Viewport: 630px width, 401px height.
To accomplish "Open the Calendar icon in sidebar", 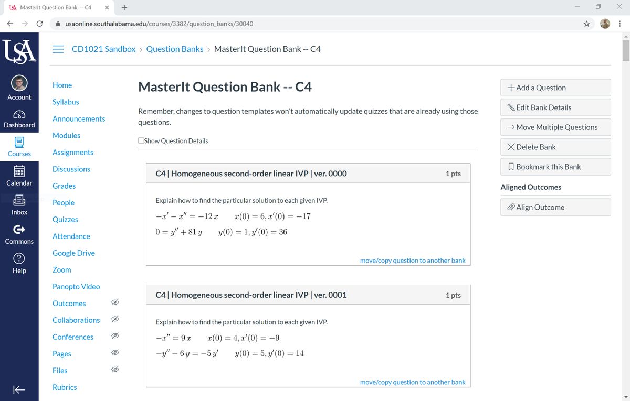I will (19, 172).
